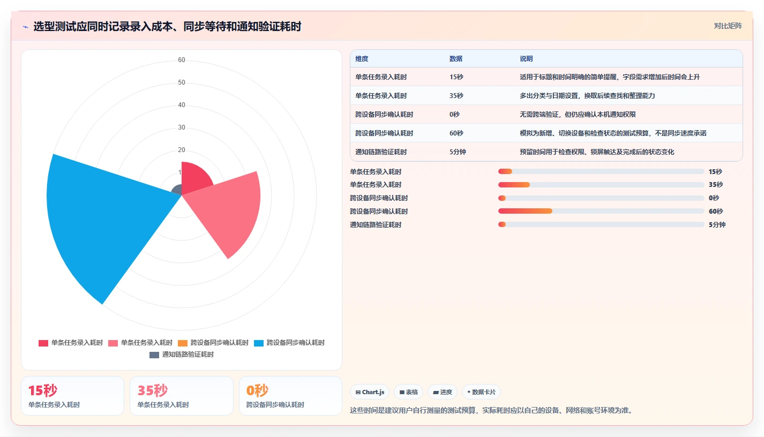Toggle the orange 跨设备同步确认耗时 legend swatch
Image resolution: width=764 pixels, height=437 pixels.
point(183,343)
